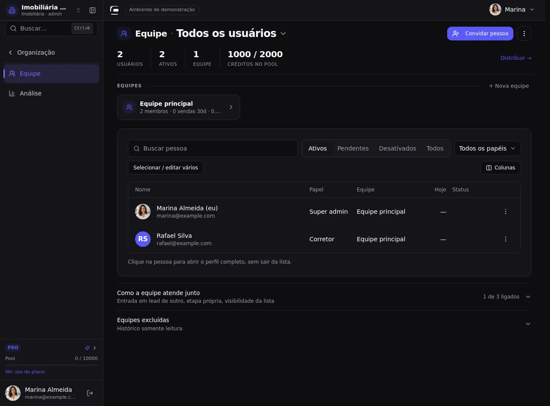Focus the Buscar... sidebar search field
Viewport: 550px width, 406px height.
coord(51,28)
